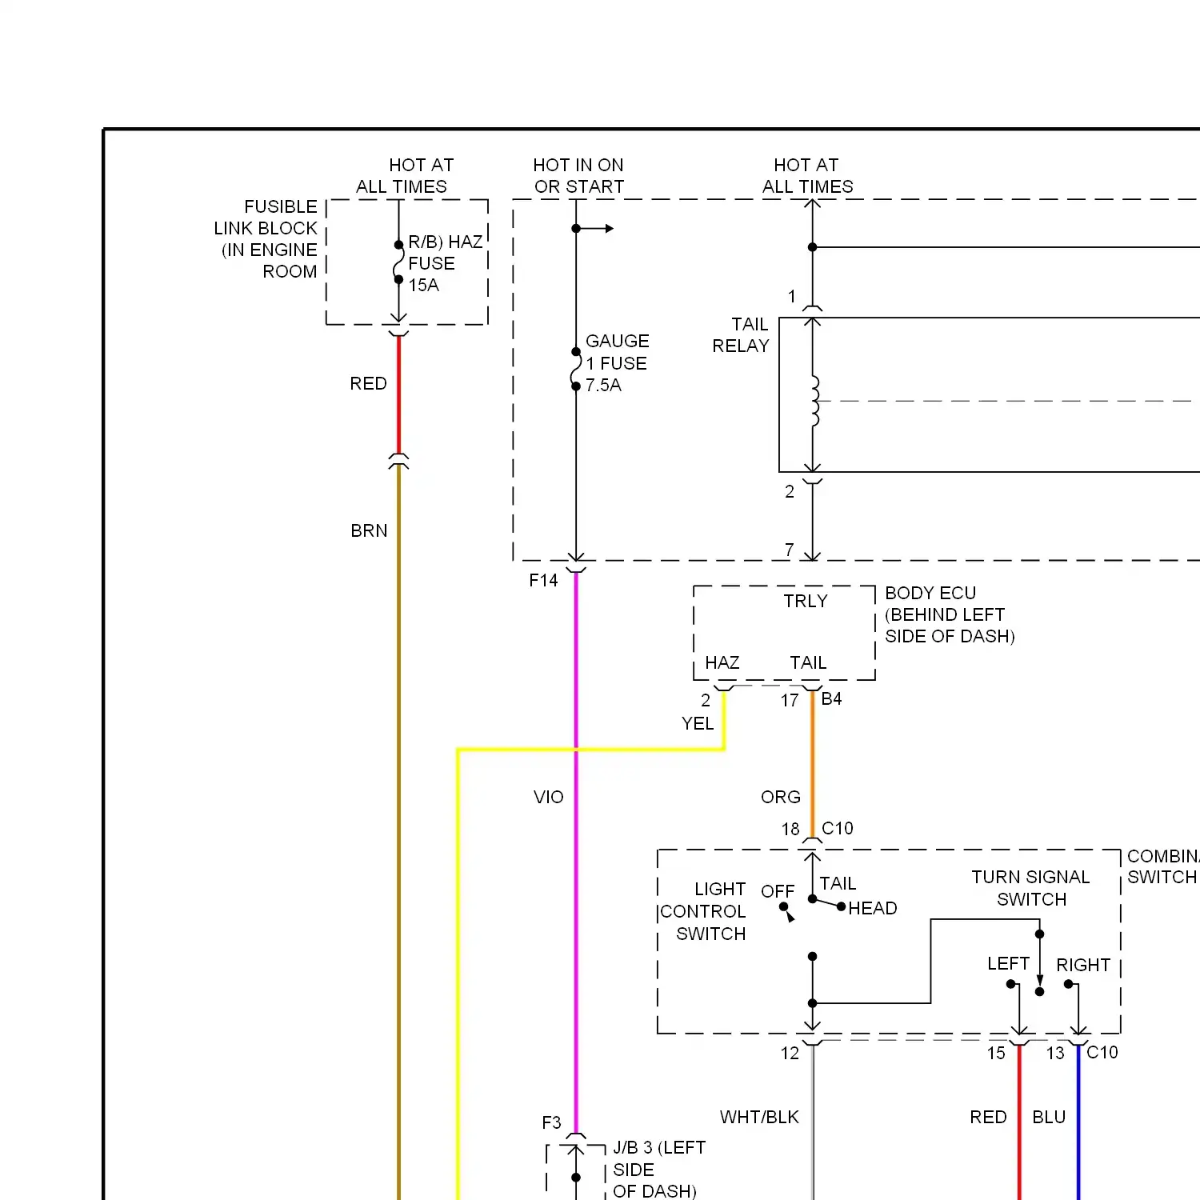Screen dimensions: 1200x1200
Task: Click the brown vertical wire
Action: (x=398, y=832)
